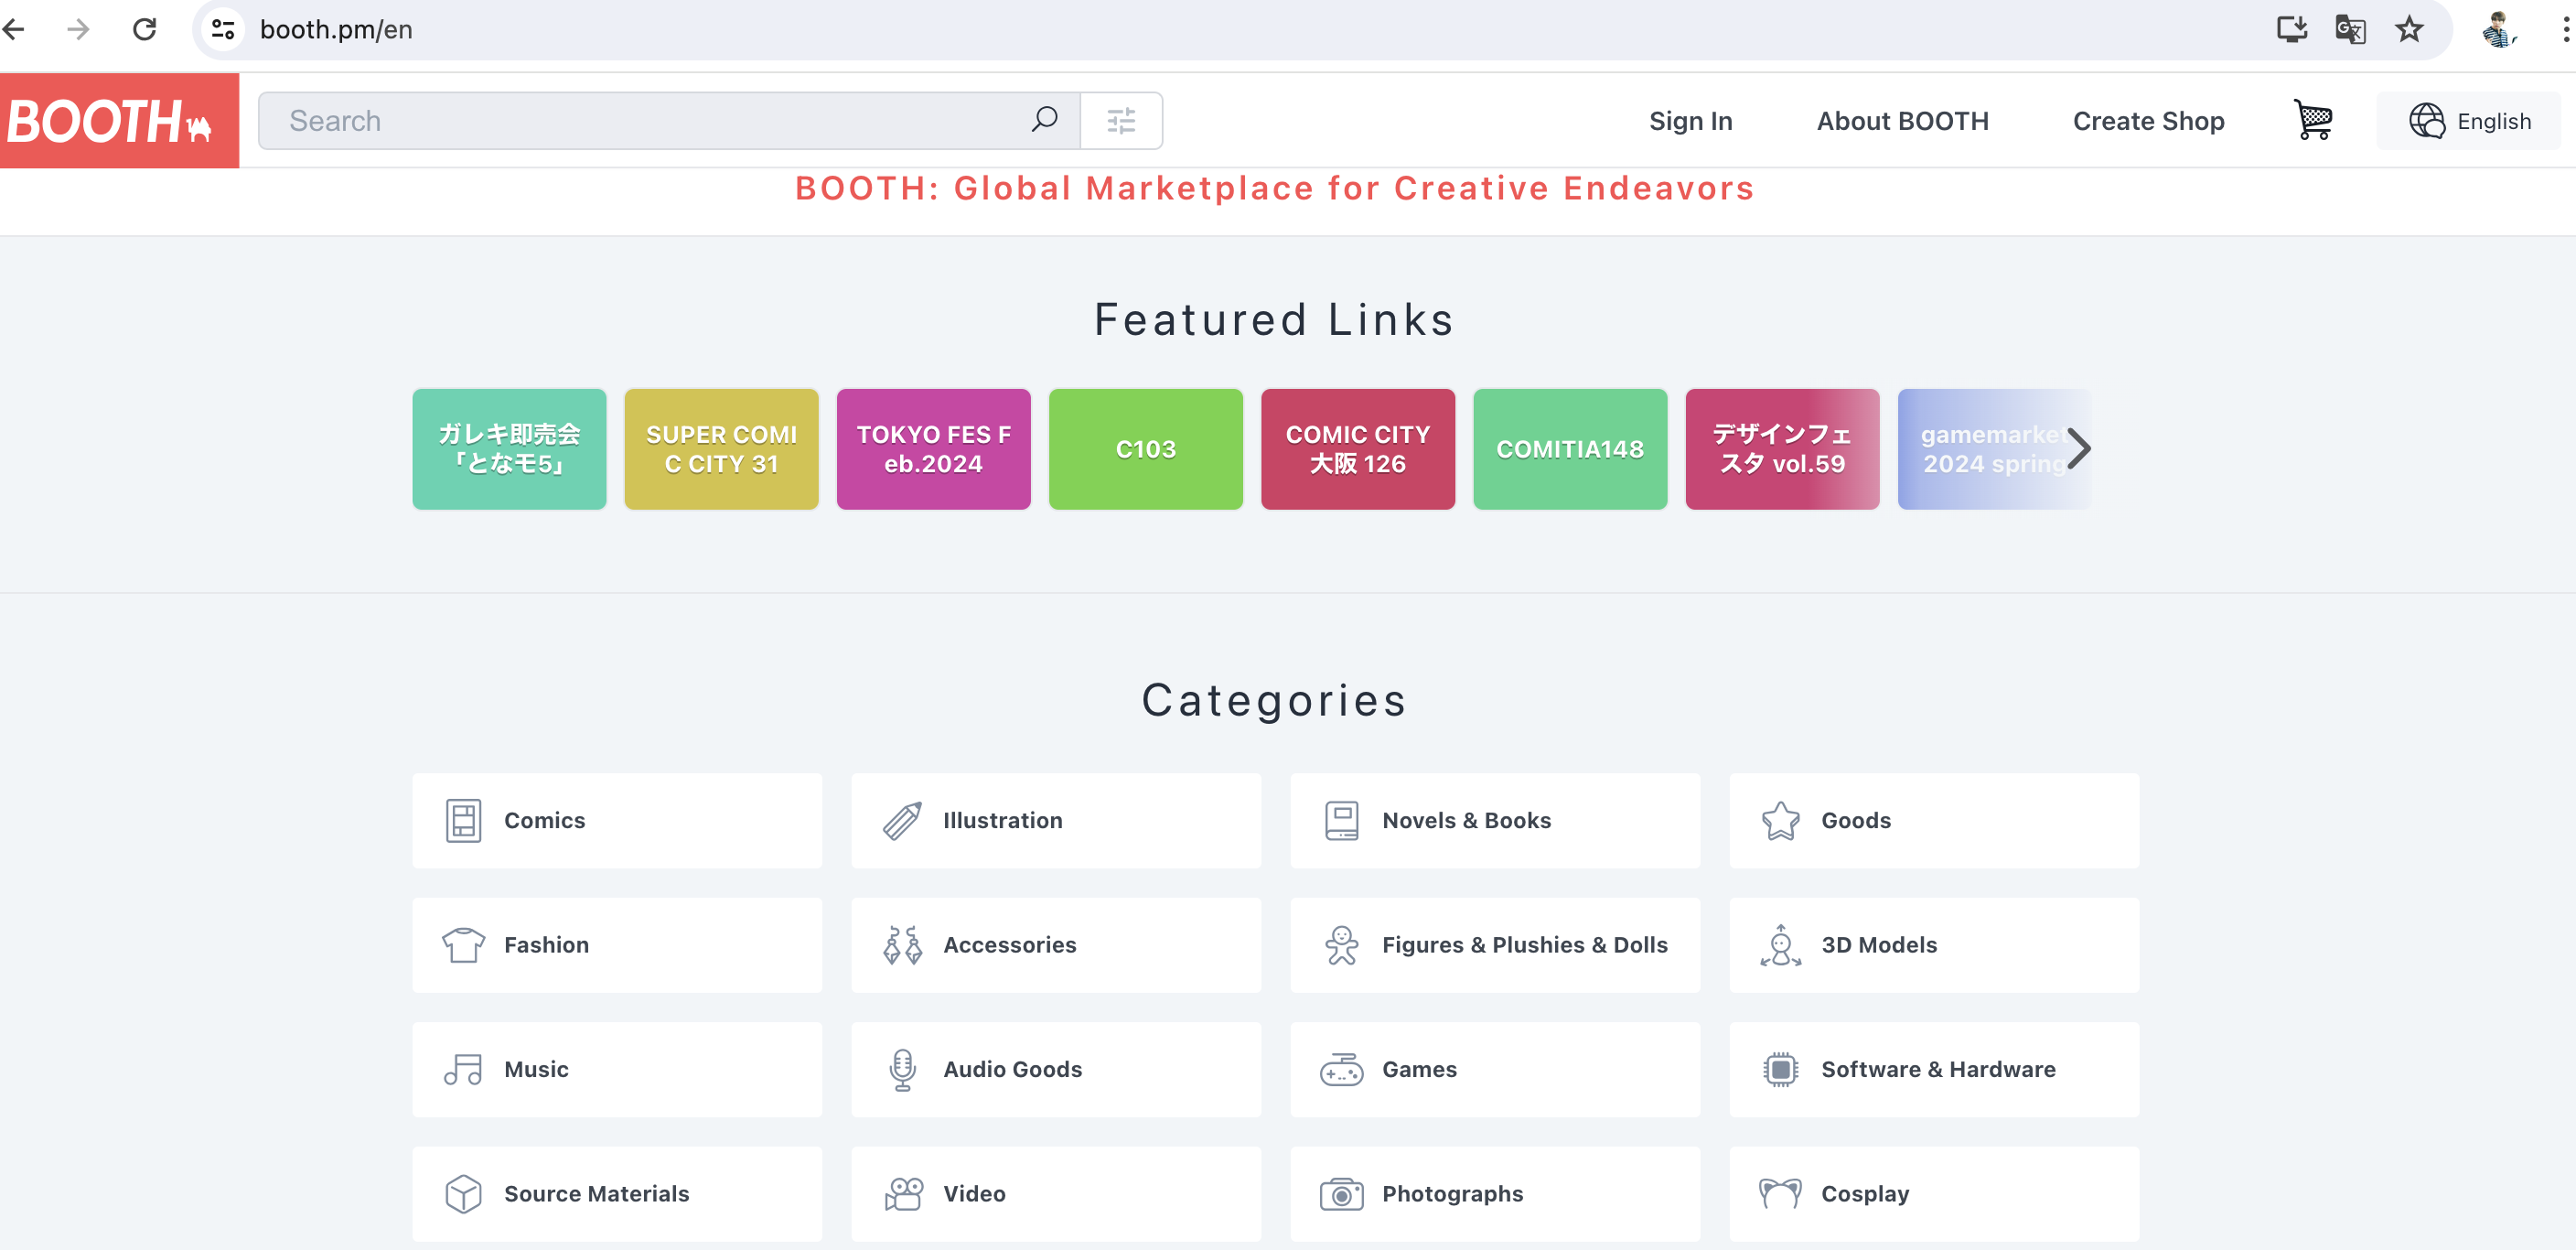This screenshot has width=2576, height=1250.
Task: Open About BOOTH
Action: (1902, 120)
